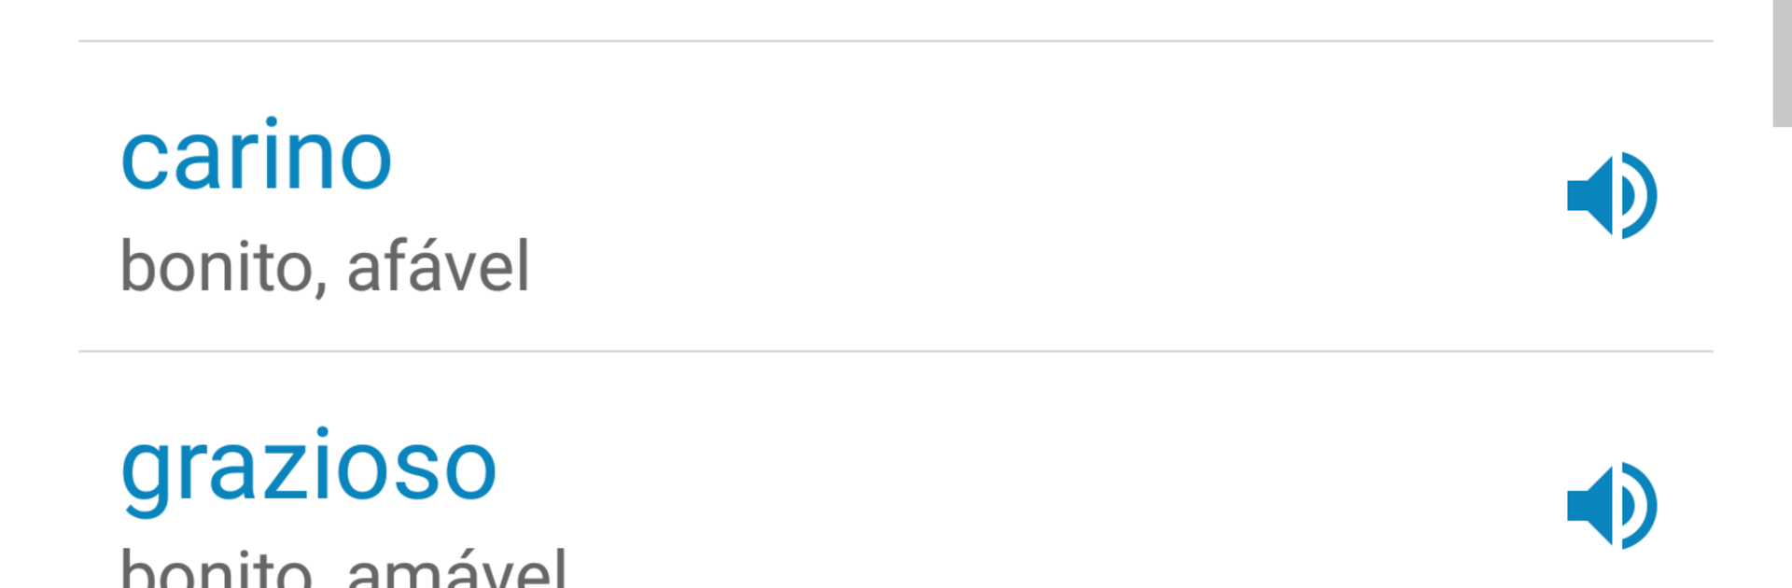Click the word amável in second entry
The width and height of the screenshot is (1792, 588).
pos(456,569)
